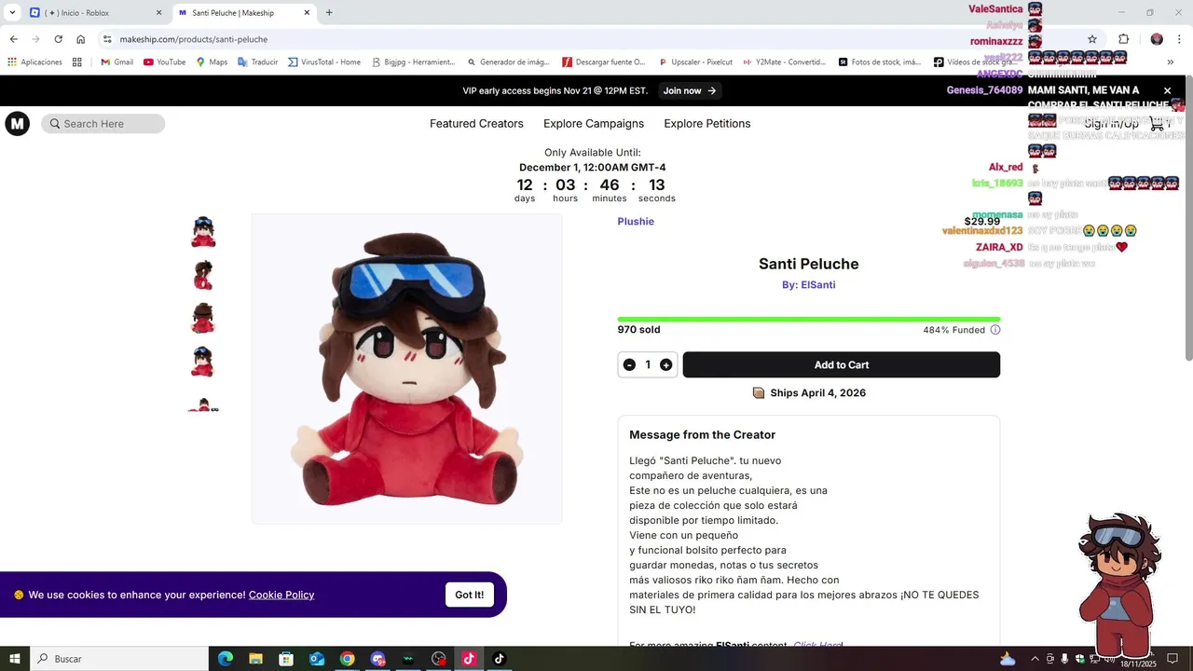Open the Maps bookmark

[212, 62]
